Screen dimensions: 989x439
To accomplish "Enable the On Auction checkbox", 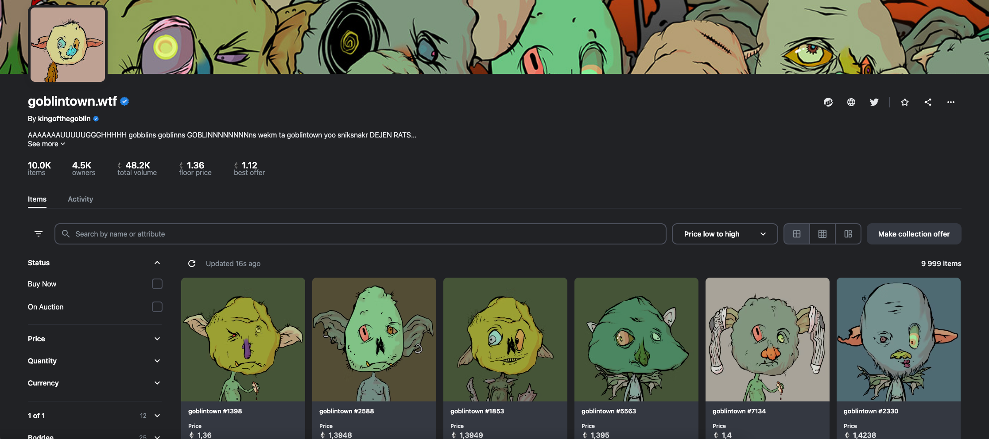I will (x=157, y=307).
